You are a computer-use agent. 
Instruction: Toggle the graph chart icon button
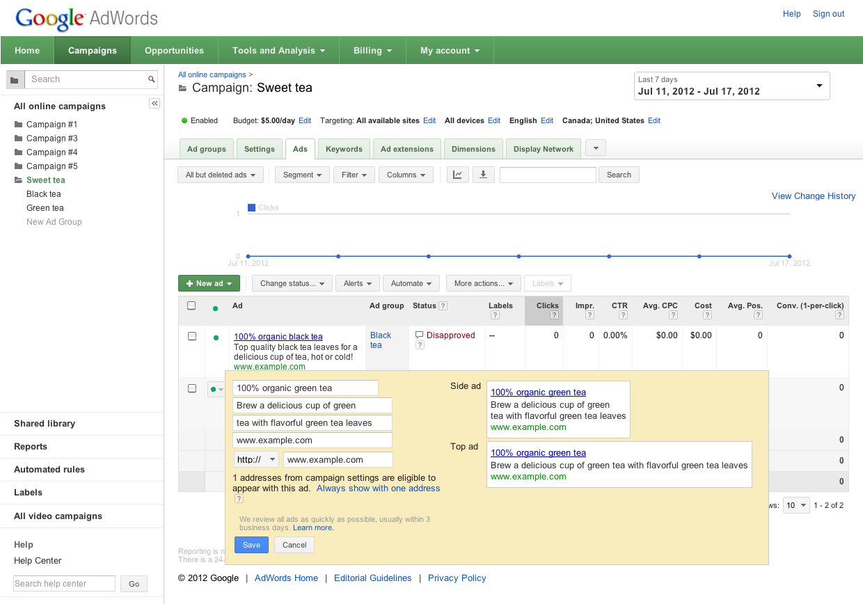pos(457,175)
